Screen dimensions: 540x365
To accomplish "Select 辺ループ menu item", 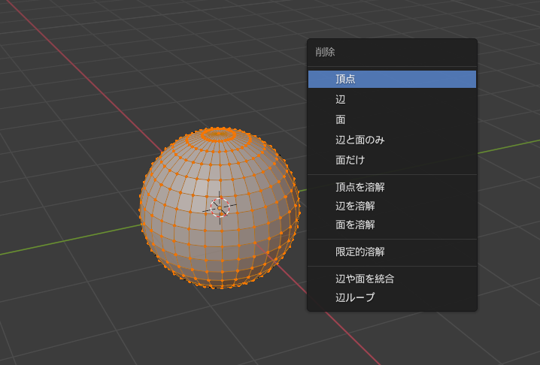I will click(x=392, y=297).
